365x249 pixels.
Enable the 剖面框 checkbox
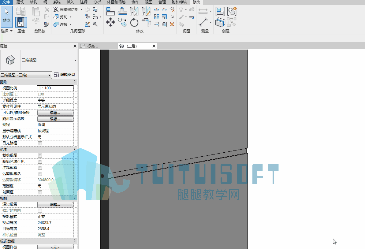[40, 192]
